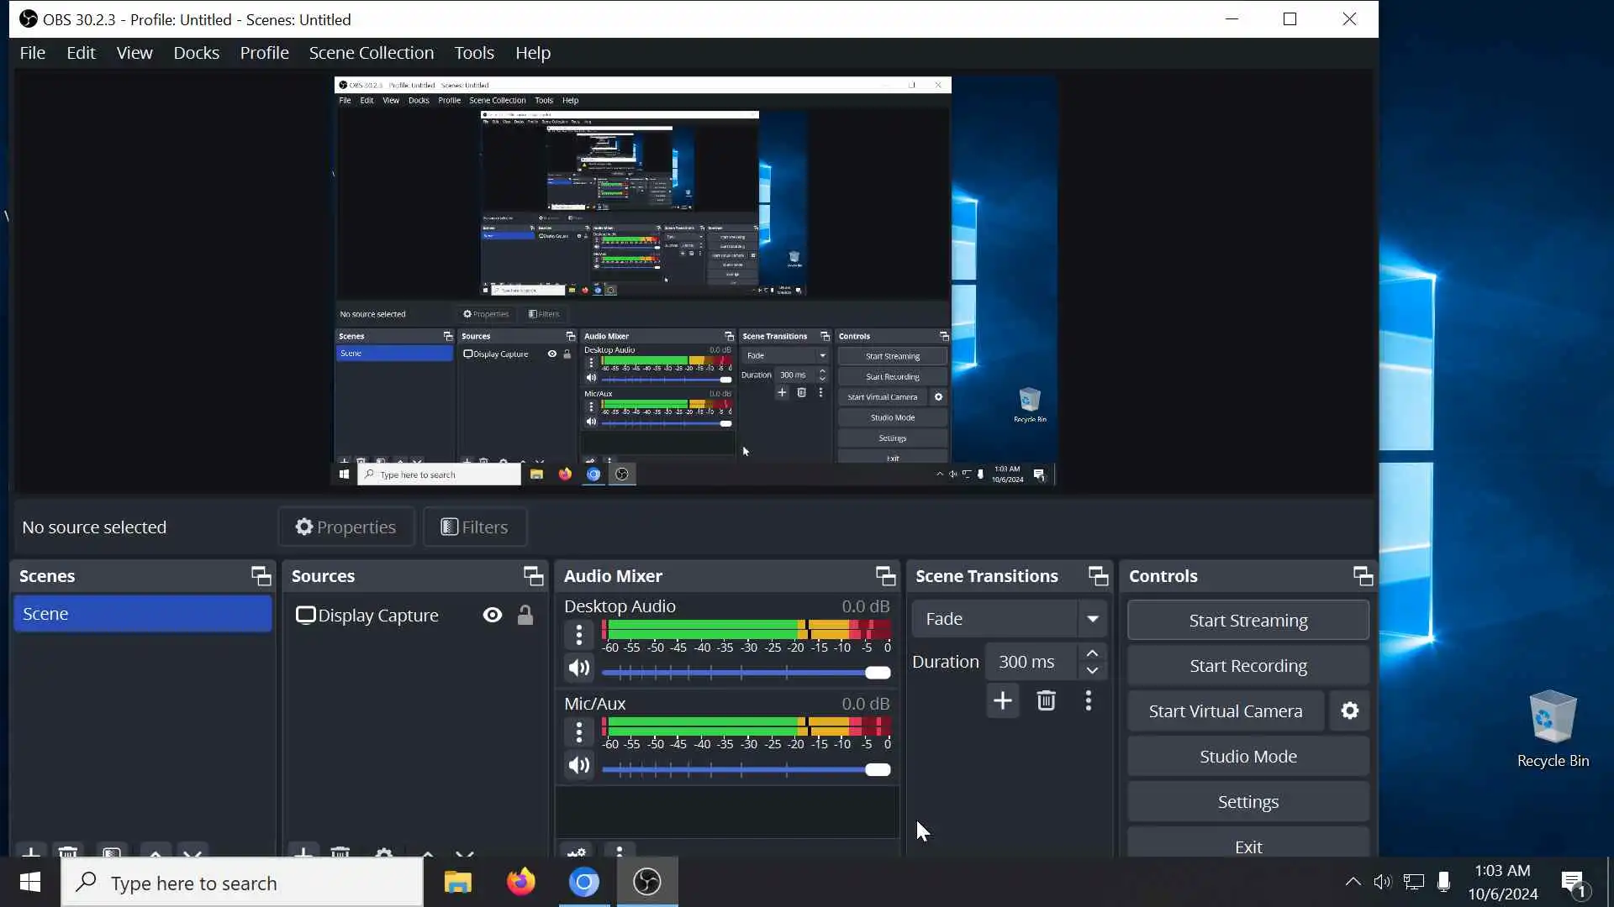
Task: Increase transition duration with up arrow
Action: (x=1092, y=653)
